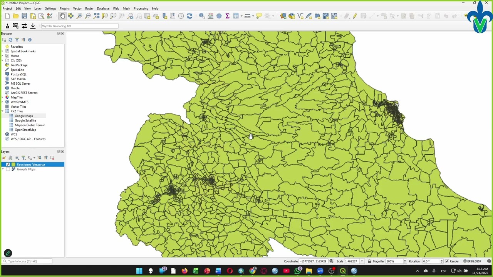493x277 pixels.
Task: Filter the Browser panel tree
Action: 17,40
